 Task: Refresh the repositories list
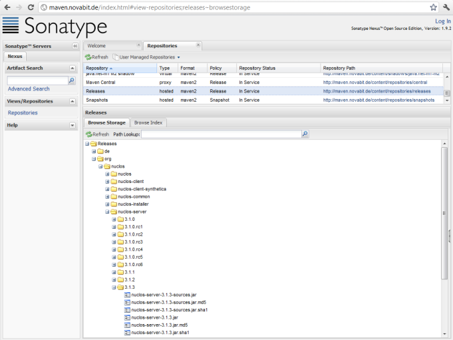(96, 57)
